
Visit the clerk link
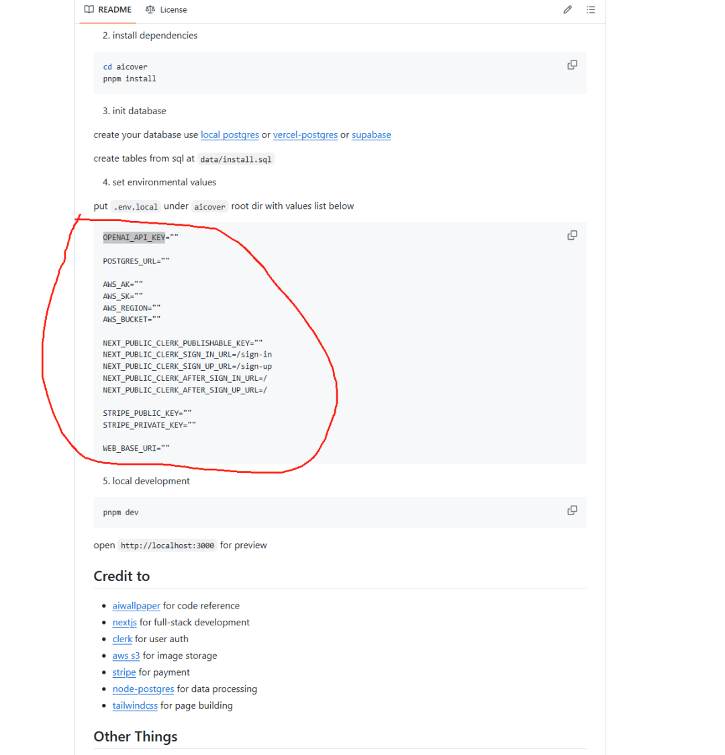(x=122, y=639)
